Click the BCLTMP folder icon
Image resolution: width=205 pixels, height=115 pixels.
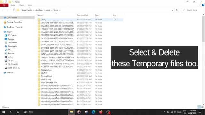coord(39,73)
